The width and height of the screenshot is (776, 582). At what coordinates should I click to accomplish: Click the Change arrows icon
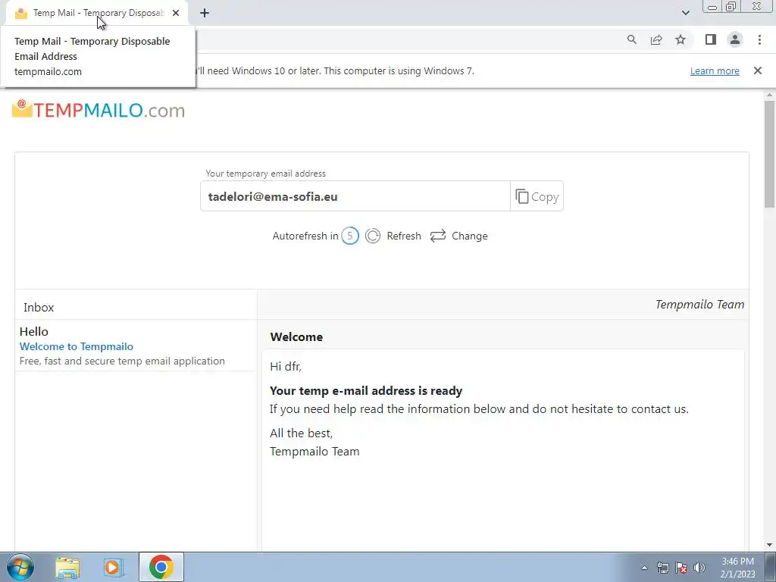click(438, 236)
